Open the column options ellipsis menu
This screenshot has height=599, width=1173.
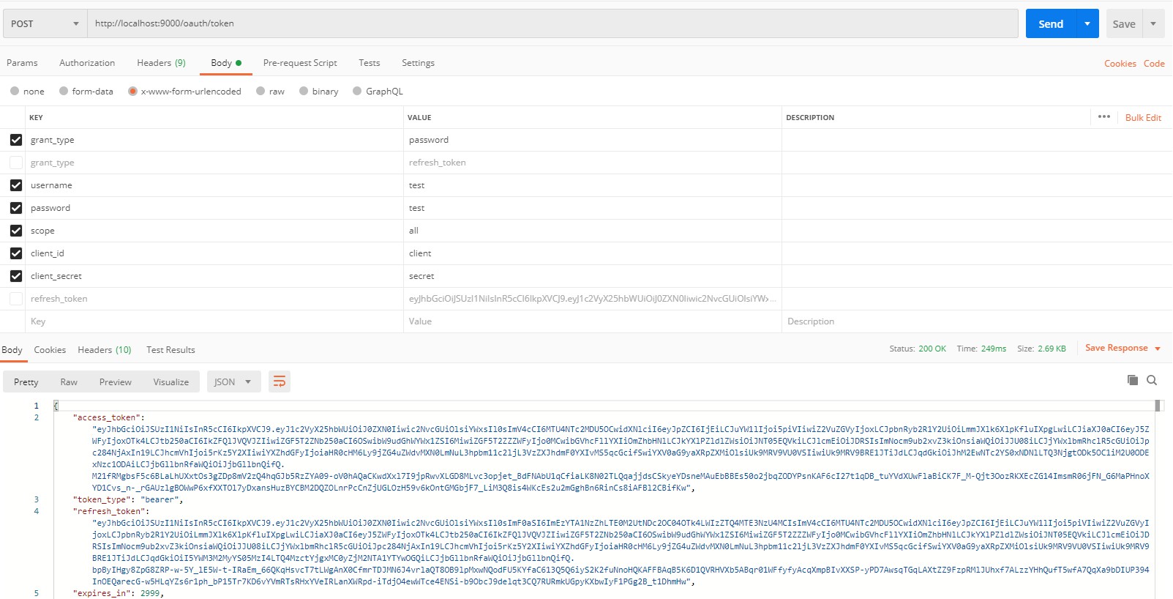coord(1104,116)
